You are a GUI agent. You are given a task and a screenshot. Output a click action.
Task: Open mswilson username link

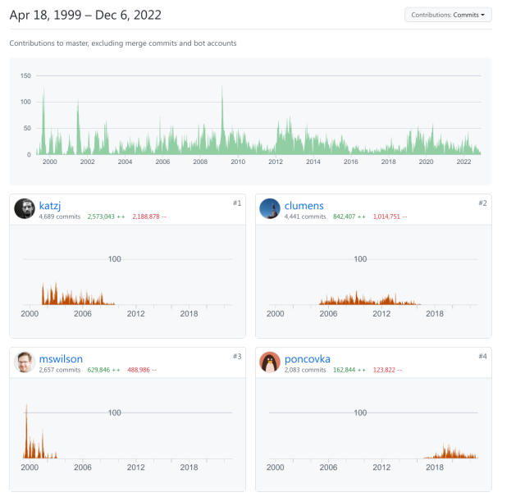[61, 358]
